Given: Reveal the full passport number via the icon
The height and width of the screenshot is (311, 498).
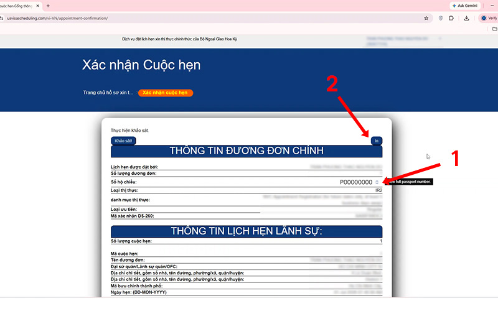Looking at the screenshot, I should click(x=377, y=182).
